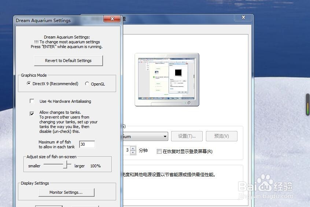
Task: Click the fish size slider thumb
Action: [x=65, y=164]
